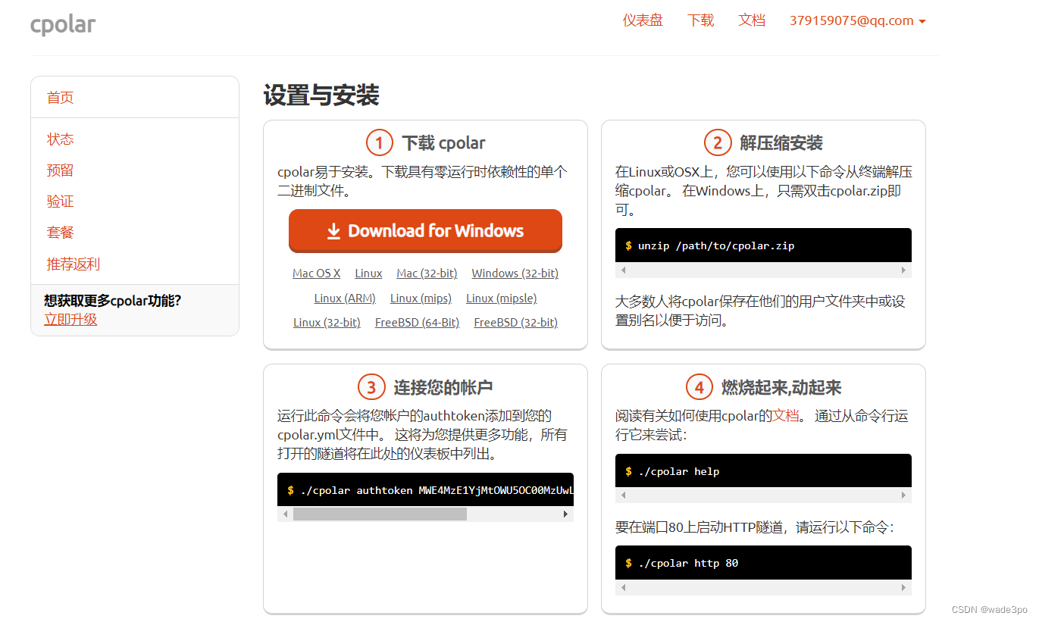The height and width of the screenshot is (622, 1039).
Task: Click the 立即升级 upgrade link
Action: click(70, 320)
